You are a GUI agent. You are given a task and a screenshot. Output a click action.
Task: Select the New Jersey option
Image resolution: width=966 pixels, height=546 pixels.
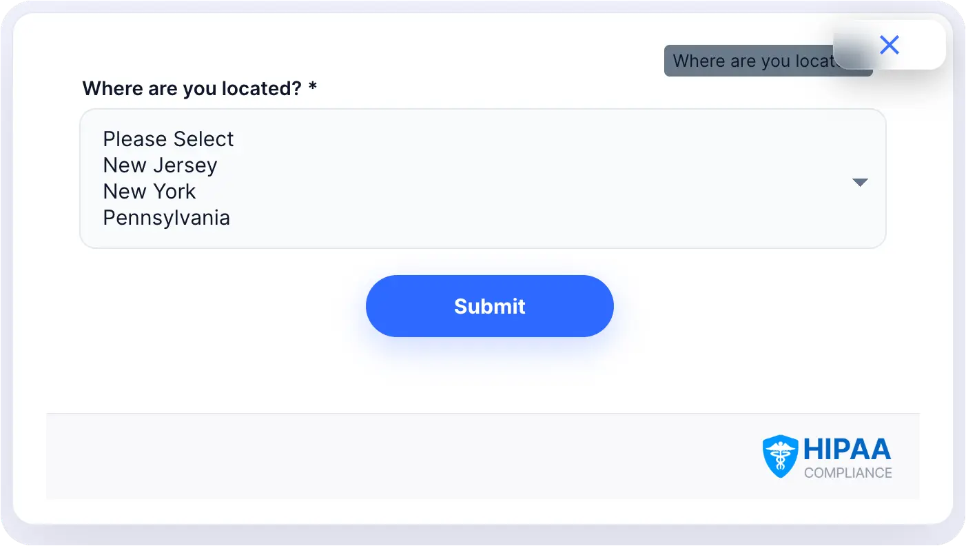(x=160, y=165)
